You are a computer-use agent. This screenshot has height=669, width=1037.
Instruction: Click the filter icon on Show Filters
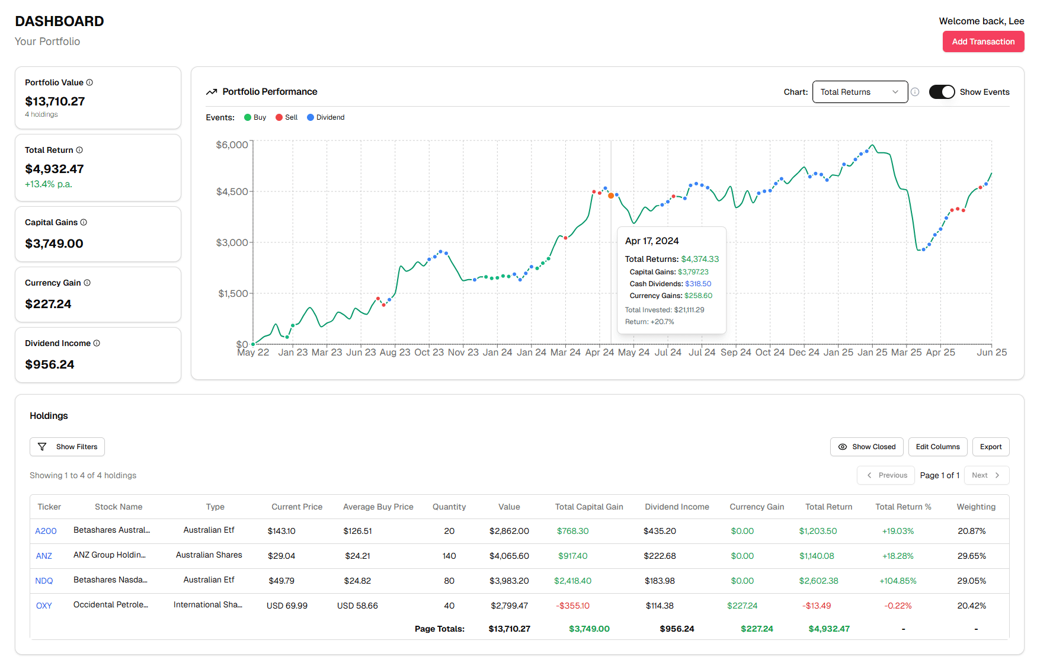[42, 447]
